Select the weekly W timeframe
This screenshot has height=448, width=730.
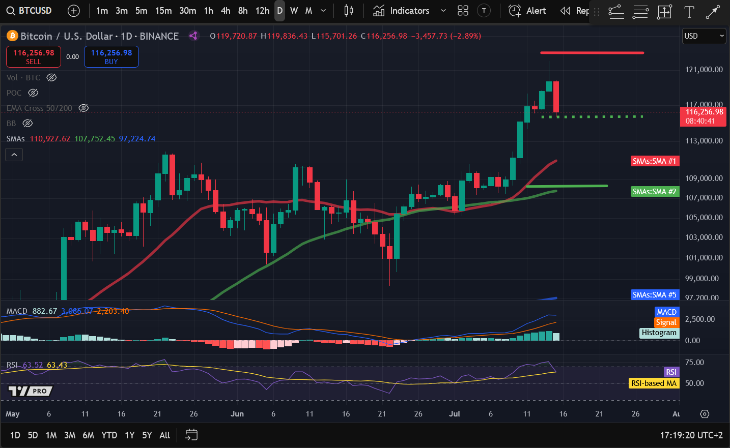tap(294, 11)
